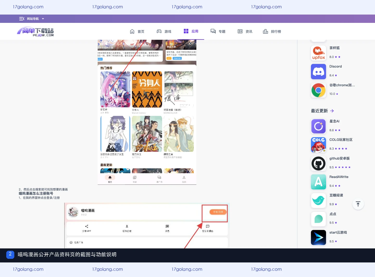Open the 最近更新 section heading
The image size is (375, 277).
click(319, 111)
